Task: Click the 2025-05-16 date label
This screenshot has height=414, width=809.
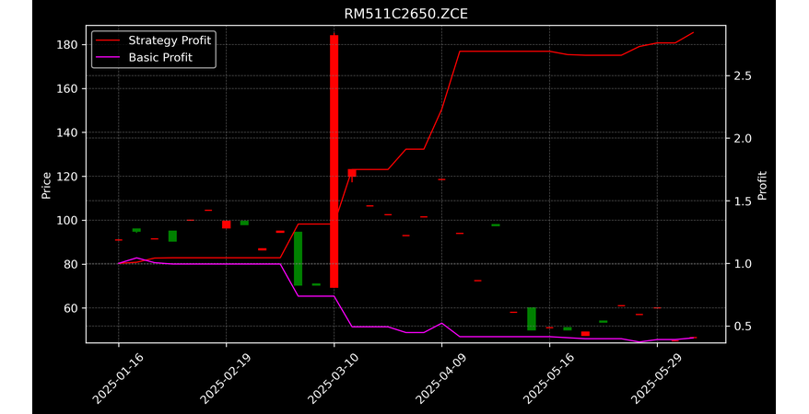Action: (x=549, y=379)
